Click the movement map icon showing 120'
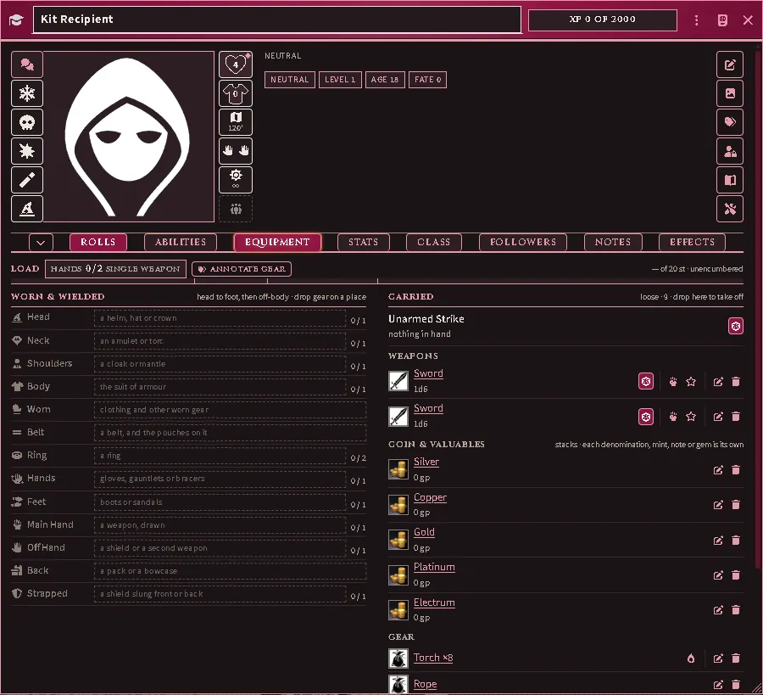The image size is (763, 695). point(236,122)
